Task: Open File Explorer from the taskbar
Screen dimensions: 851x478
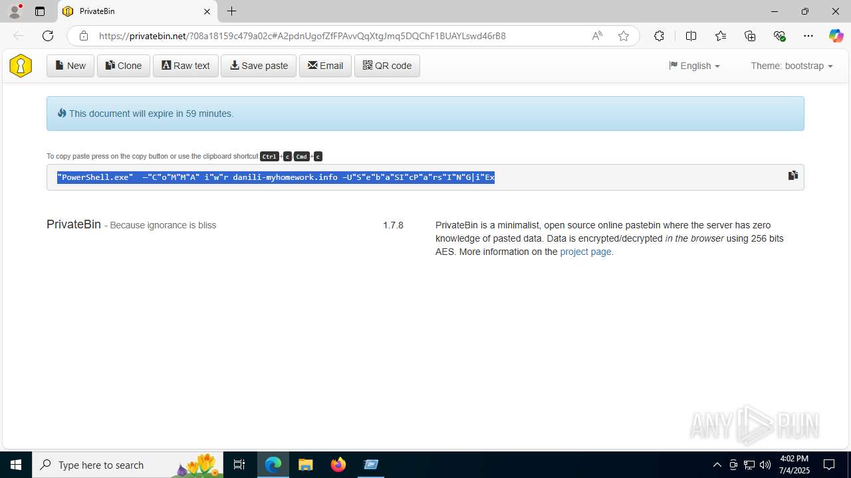Action: [x=305, y=465]
